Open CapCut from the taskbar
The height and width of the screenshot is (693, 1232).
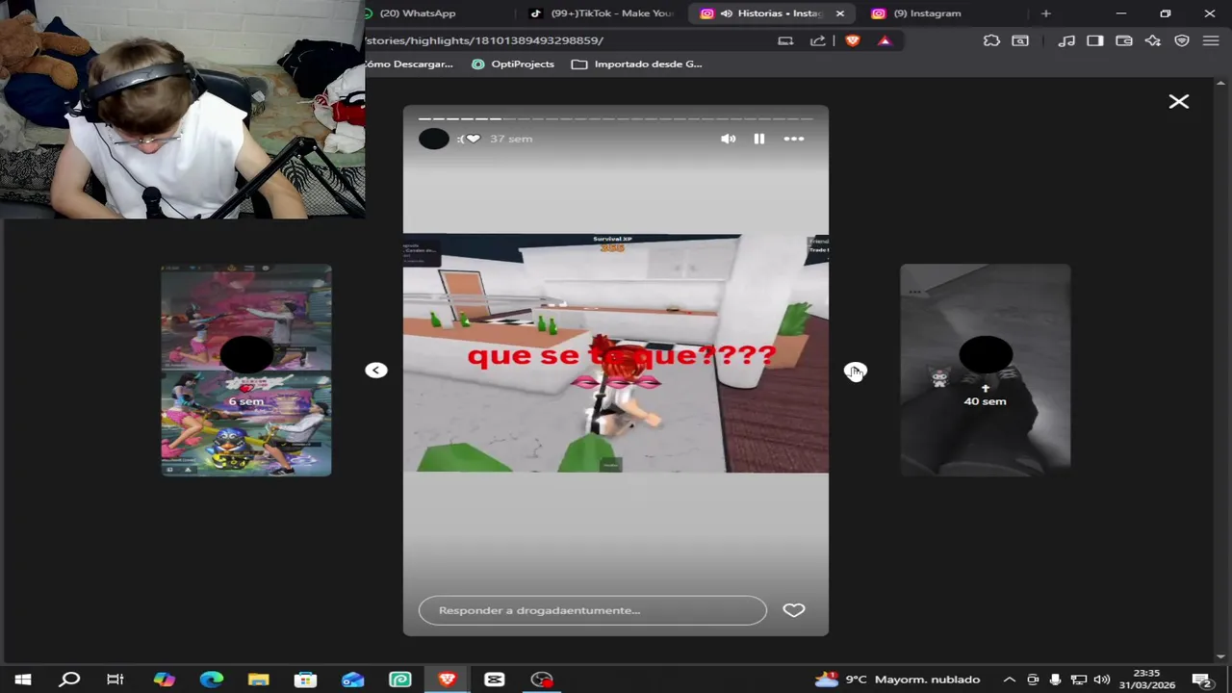494,680
